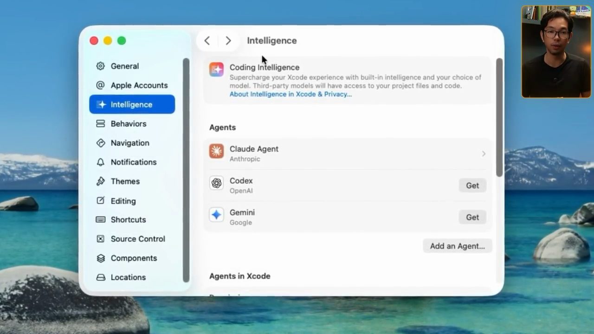Expand Claude Agent row chevron
Image resolution: width=594 pixels, height=334 pixels.
pyautogui.click(x=484, y=154)
